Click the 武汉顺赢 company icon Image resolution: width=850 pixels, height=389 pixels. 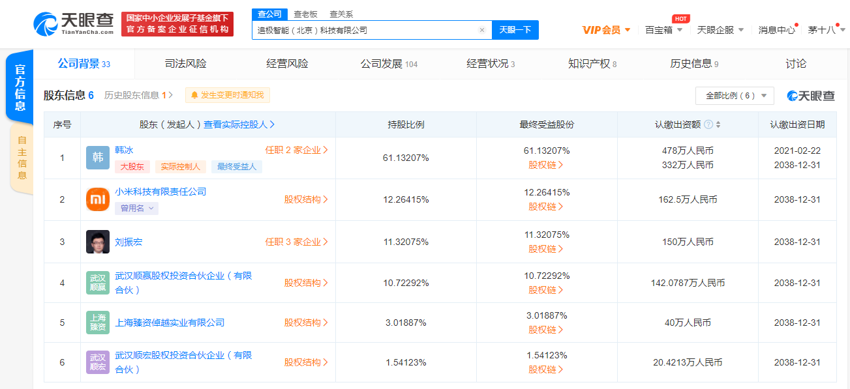click(x=98, y=283)
